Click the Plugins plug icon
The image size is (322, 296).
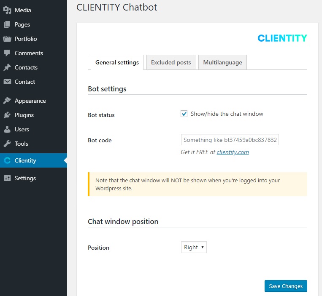(x=7, y=115)
